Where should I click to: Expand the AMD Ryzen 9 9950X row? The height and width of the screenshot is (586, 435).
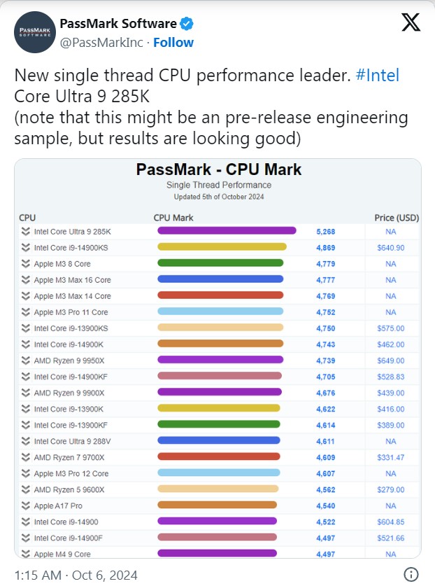[x=26, y=360]
